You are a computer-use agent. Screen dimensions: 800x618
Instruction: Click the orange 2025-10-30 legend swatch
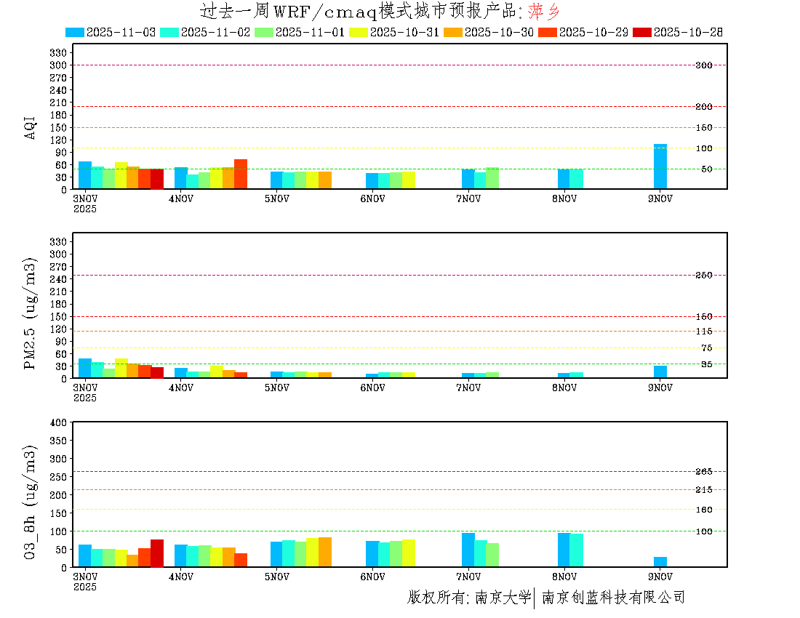coord(453,32)
